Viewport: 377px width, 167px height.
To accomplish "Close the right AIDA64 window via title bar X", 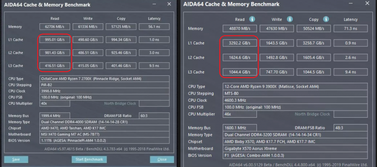I will 367,3.
